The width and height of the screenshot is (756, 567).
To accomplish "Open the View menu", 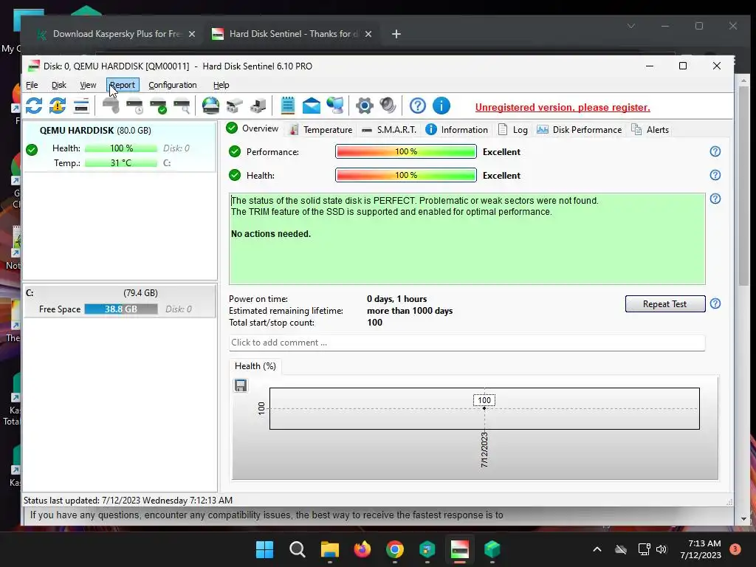I will (x=88, y=85).
